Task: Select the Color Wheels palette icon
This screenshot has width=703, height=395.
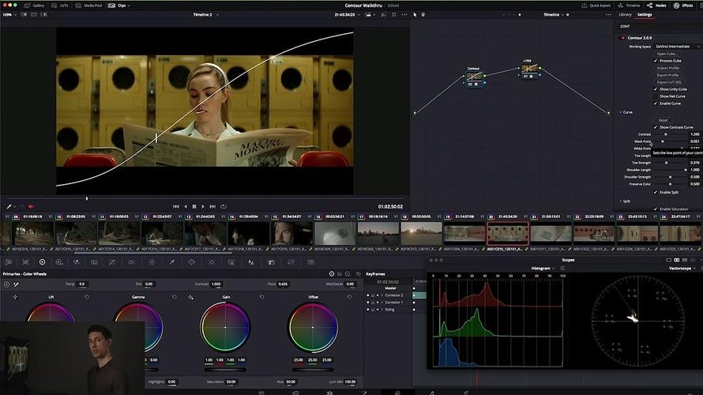Action: coord(42,262)
